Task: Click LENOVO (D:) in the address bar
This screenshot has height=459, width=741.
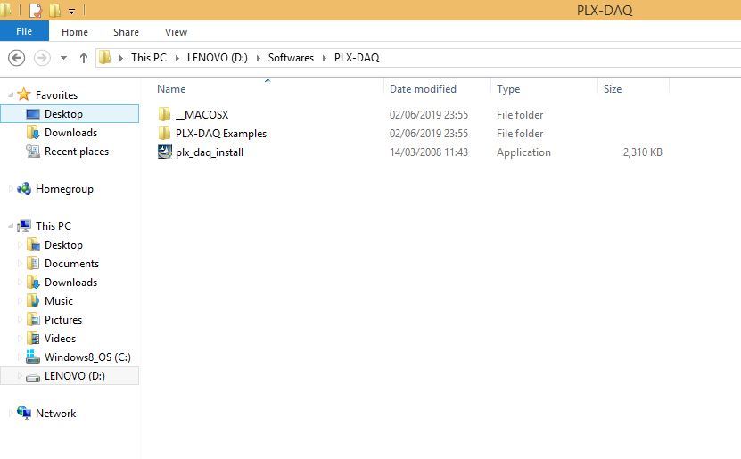Action: tap(217, 58)
